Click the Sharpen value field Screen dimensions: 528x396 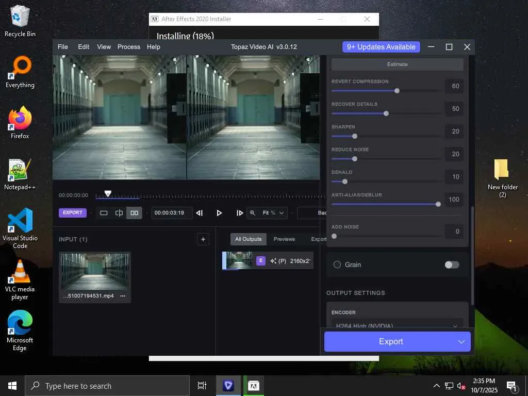coord(454,131)
